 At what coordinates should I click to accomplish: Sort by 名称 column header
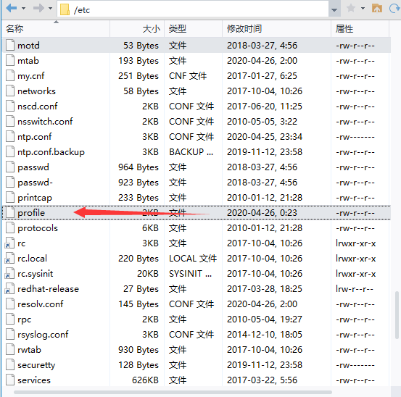56,28
